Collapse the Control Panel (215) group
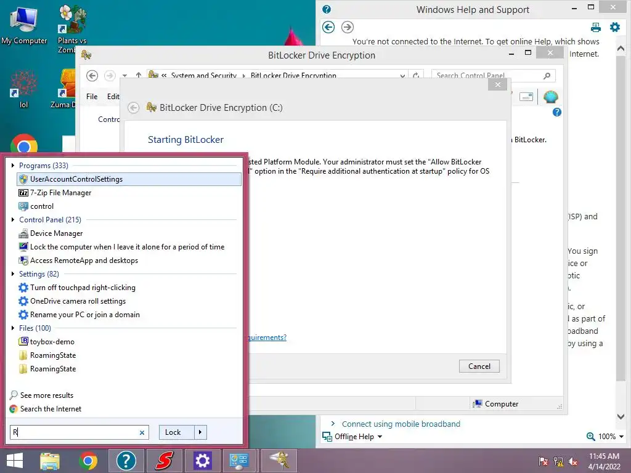 click(x=13, y=220)
